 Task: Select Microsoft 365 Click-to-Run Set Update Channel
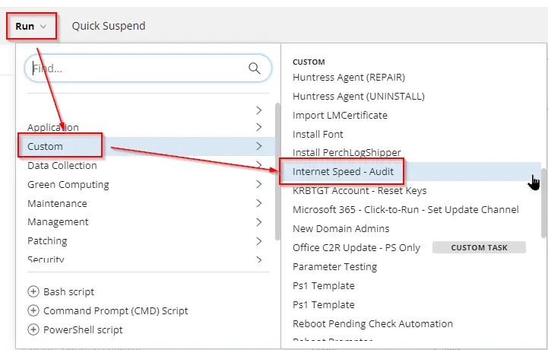click(x=406, y=210)
